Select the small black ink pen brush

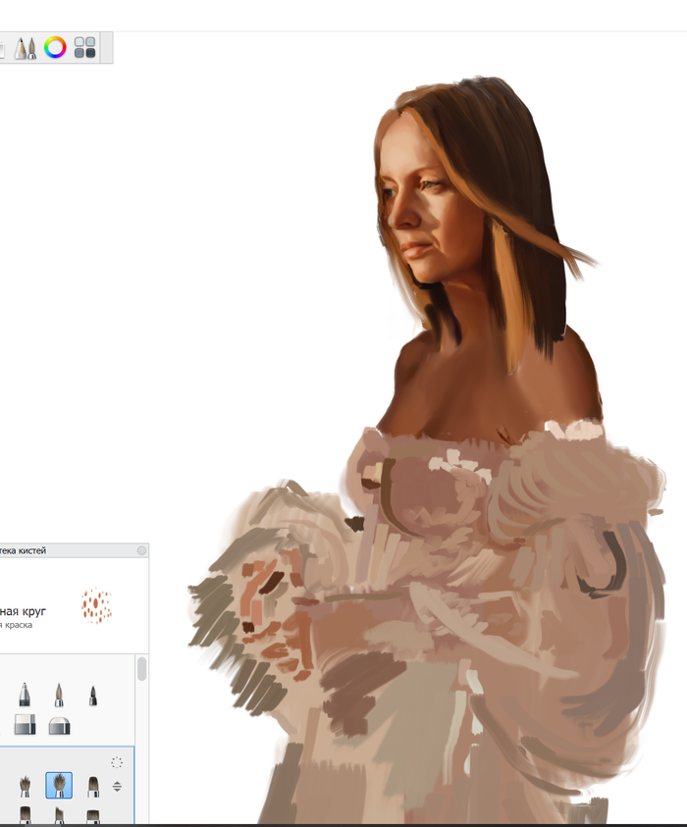[x=93, y=696]
